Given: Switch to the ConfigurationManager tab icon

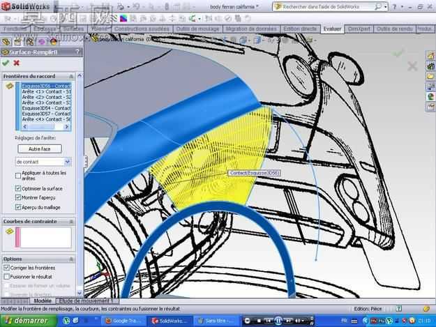Looking at the screenshot, I should [x=29, y=42].
